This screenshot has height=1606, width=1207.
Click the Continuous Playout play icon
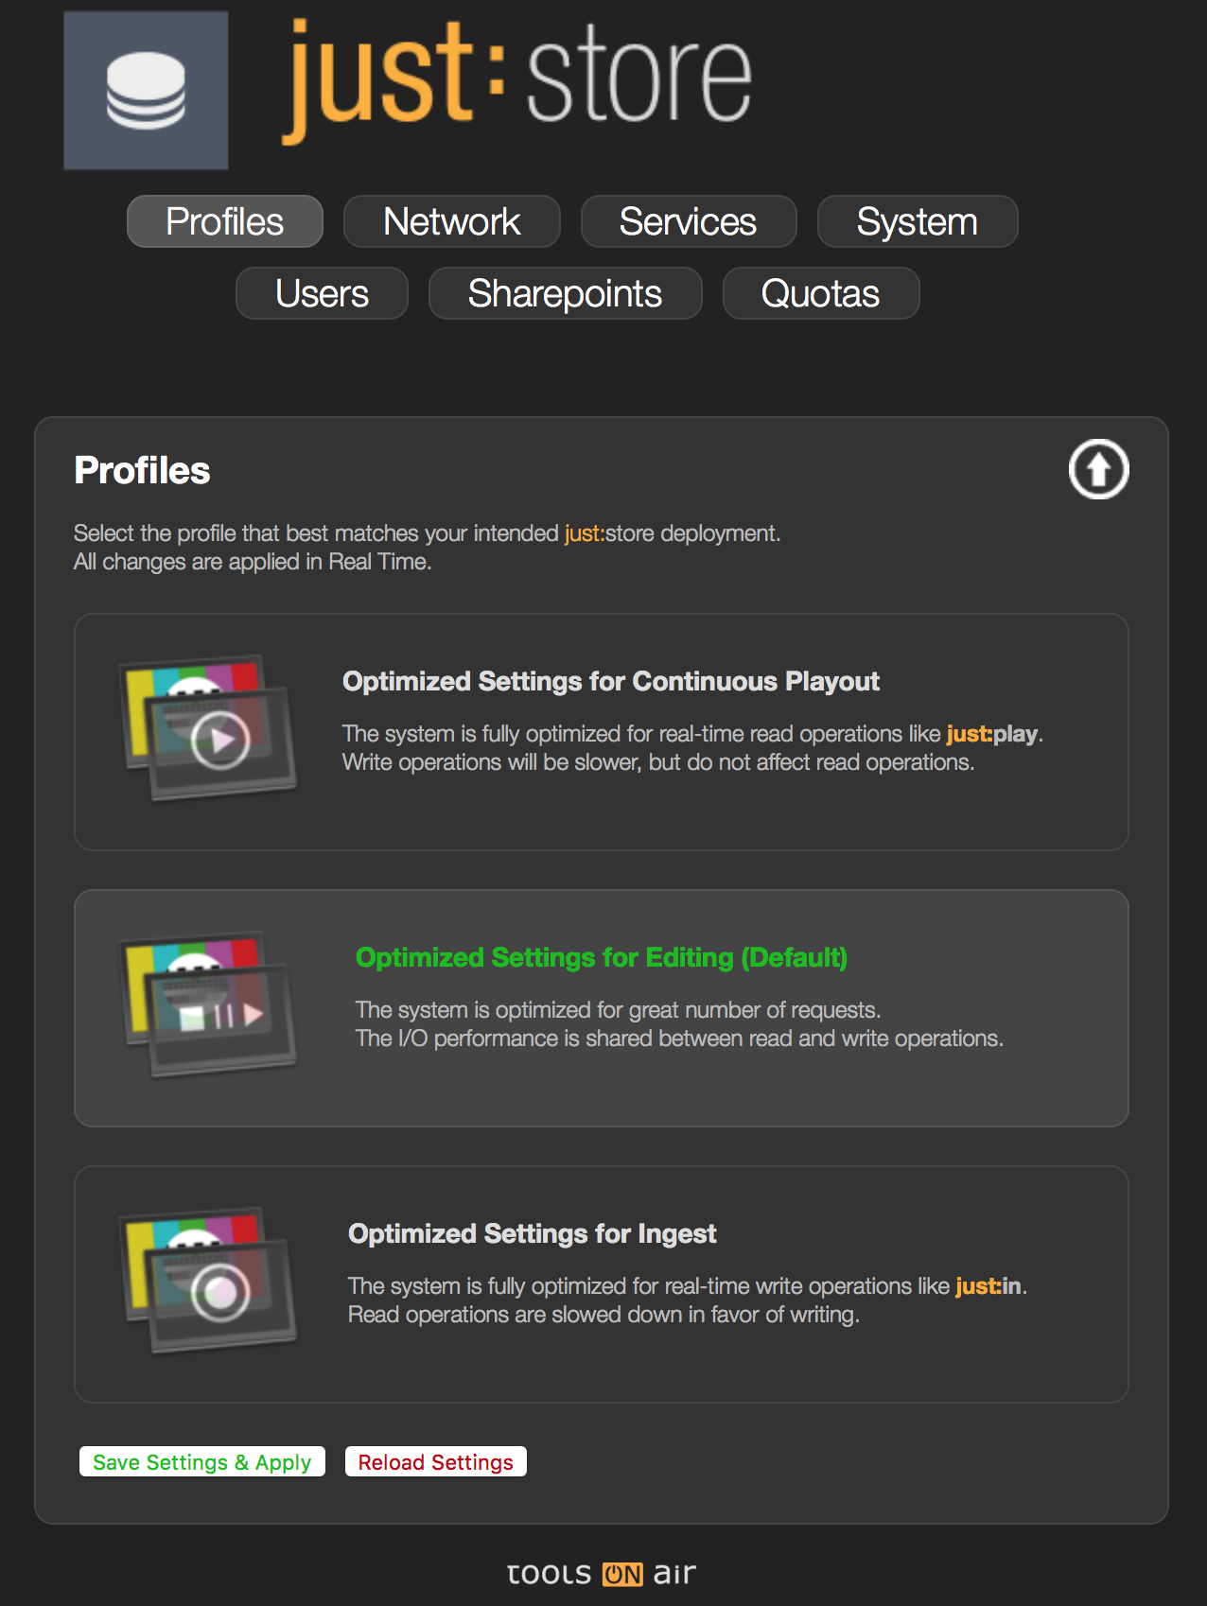pos(208,728)
